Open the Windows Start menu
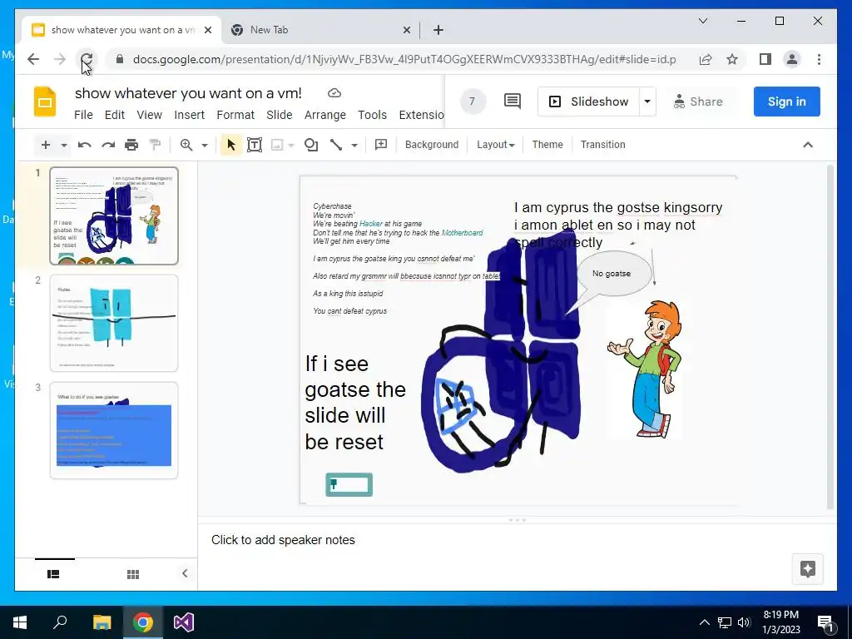This screenshot has height=639, width=852. click(20, 622)
